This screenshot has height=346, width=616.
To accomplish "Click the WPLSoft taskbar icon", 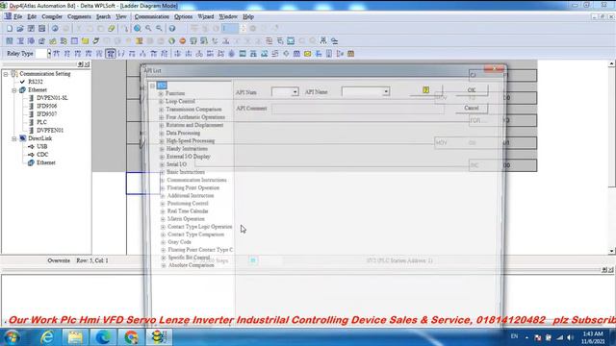I will point(159,337).
